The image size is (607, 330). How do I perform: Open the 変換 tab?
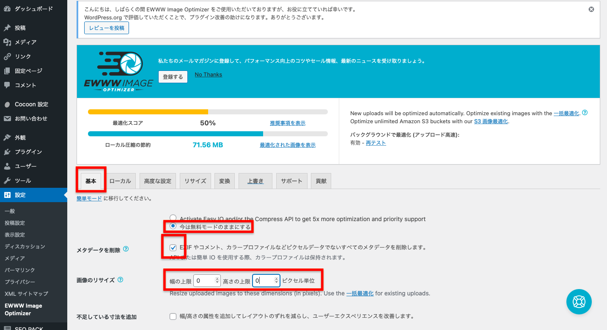pos(225,181)
